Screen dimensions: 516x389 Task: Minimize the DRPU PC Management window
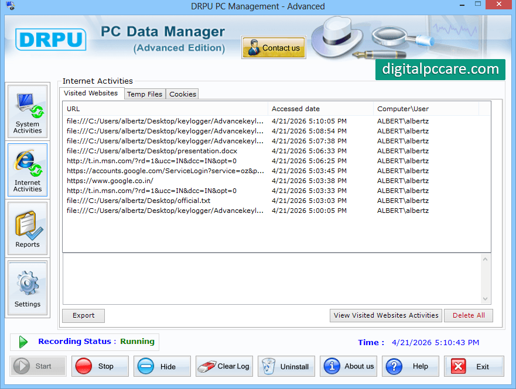click(462, 5)
